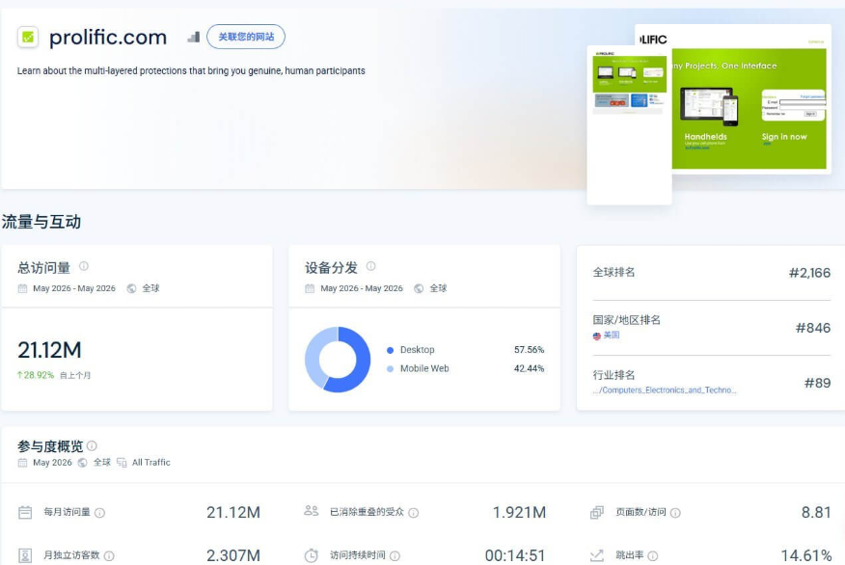Click the 28.92% growth figure
Image resolution: width=845 pixels, height=565 pixels.
pyautogui.click(x=36, y=375)
